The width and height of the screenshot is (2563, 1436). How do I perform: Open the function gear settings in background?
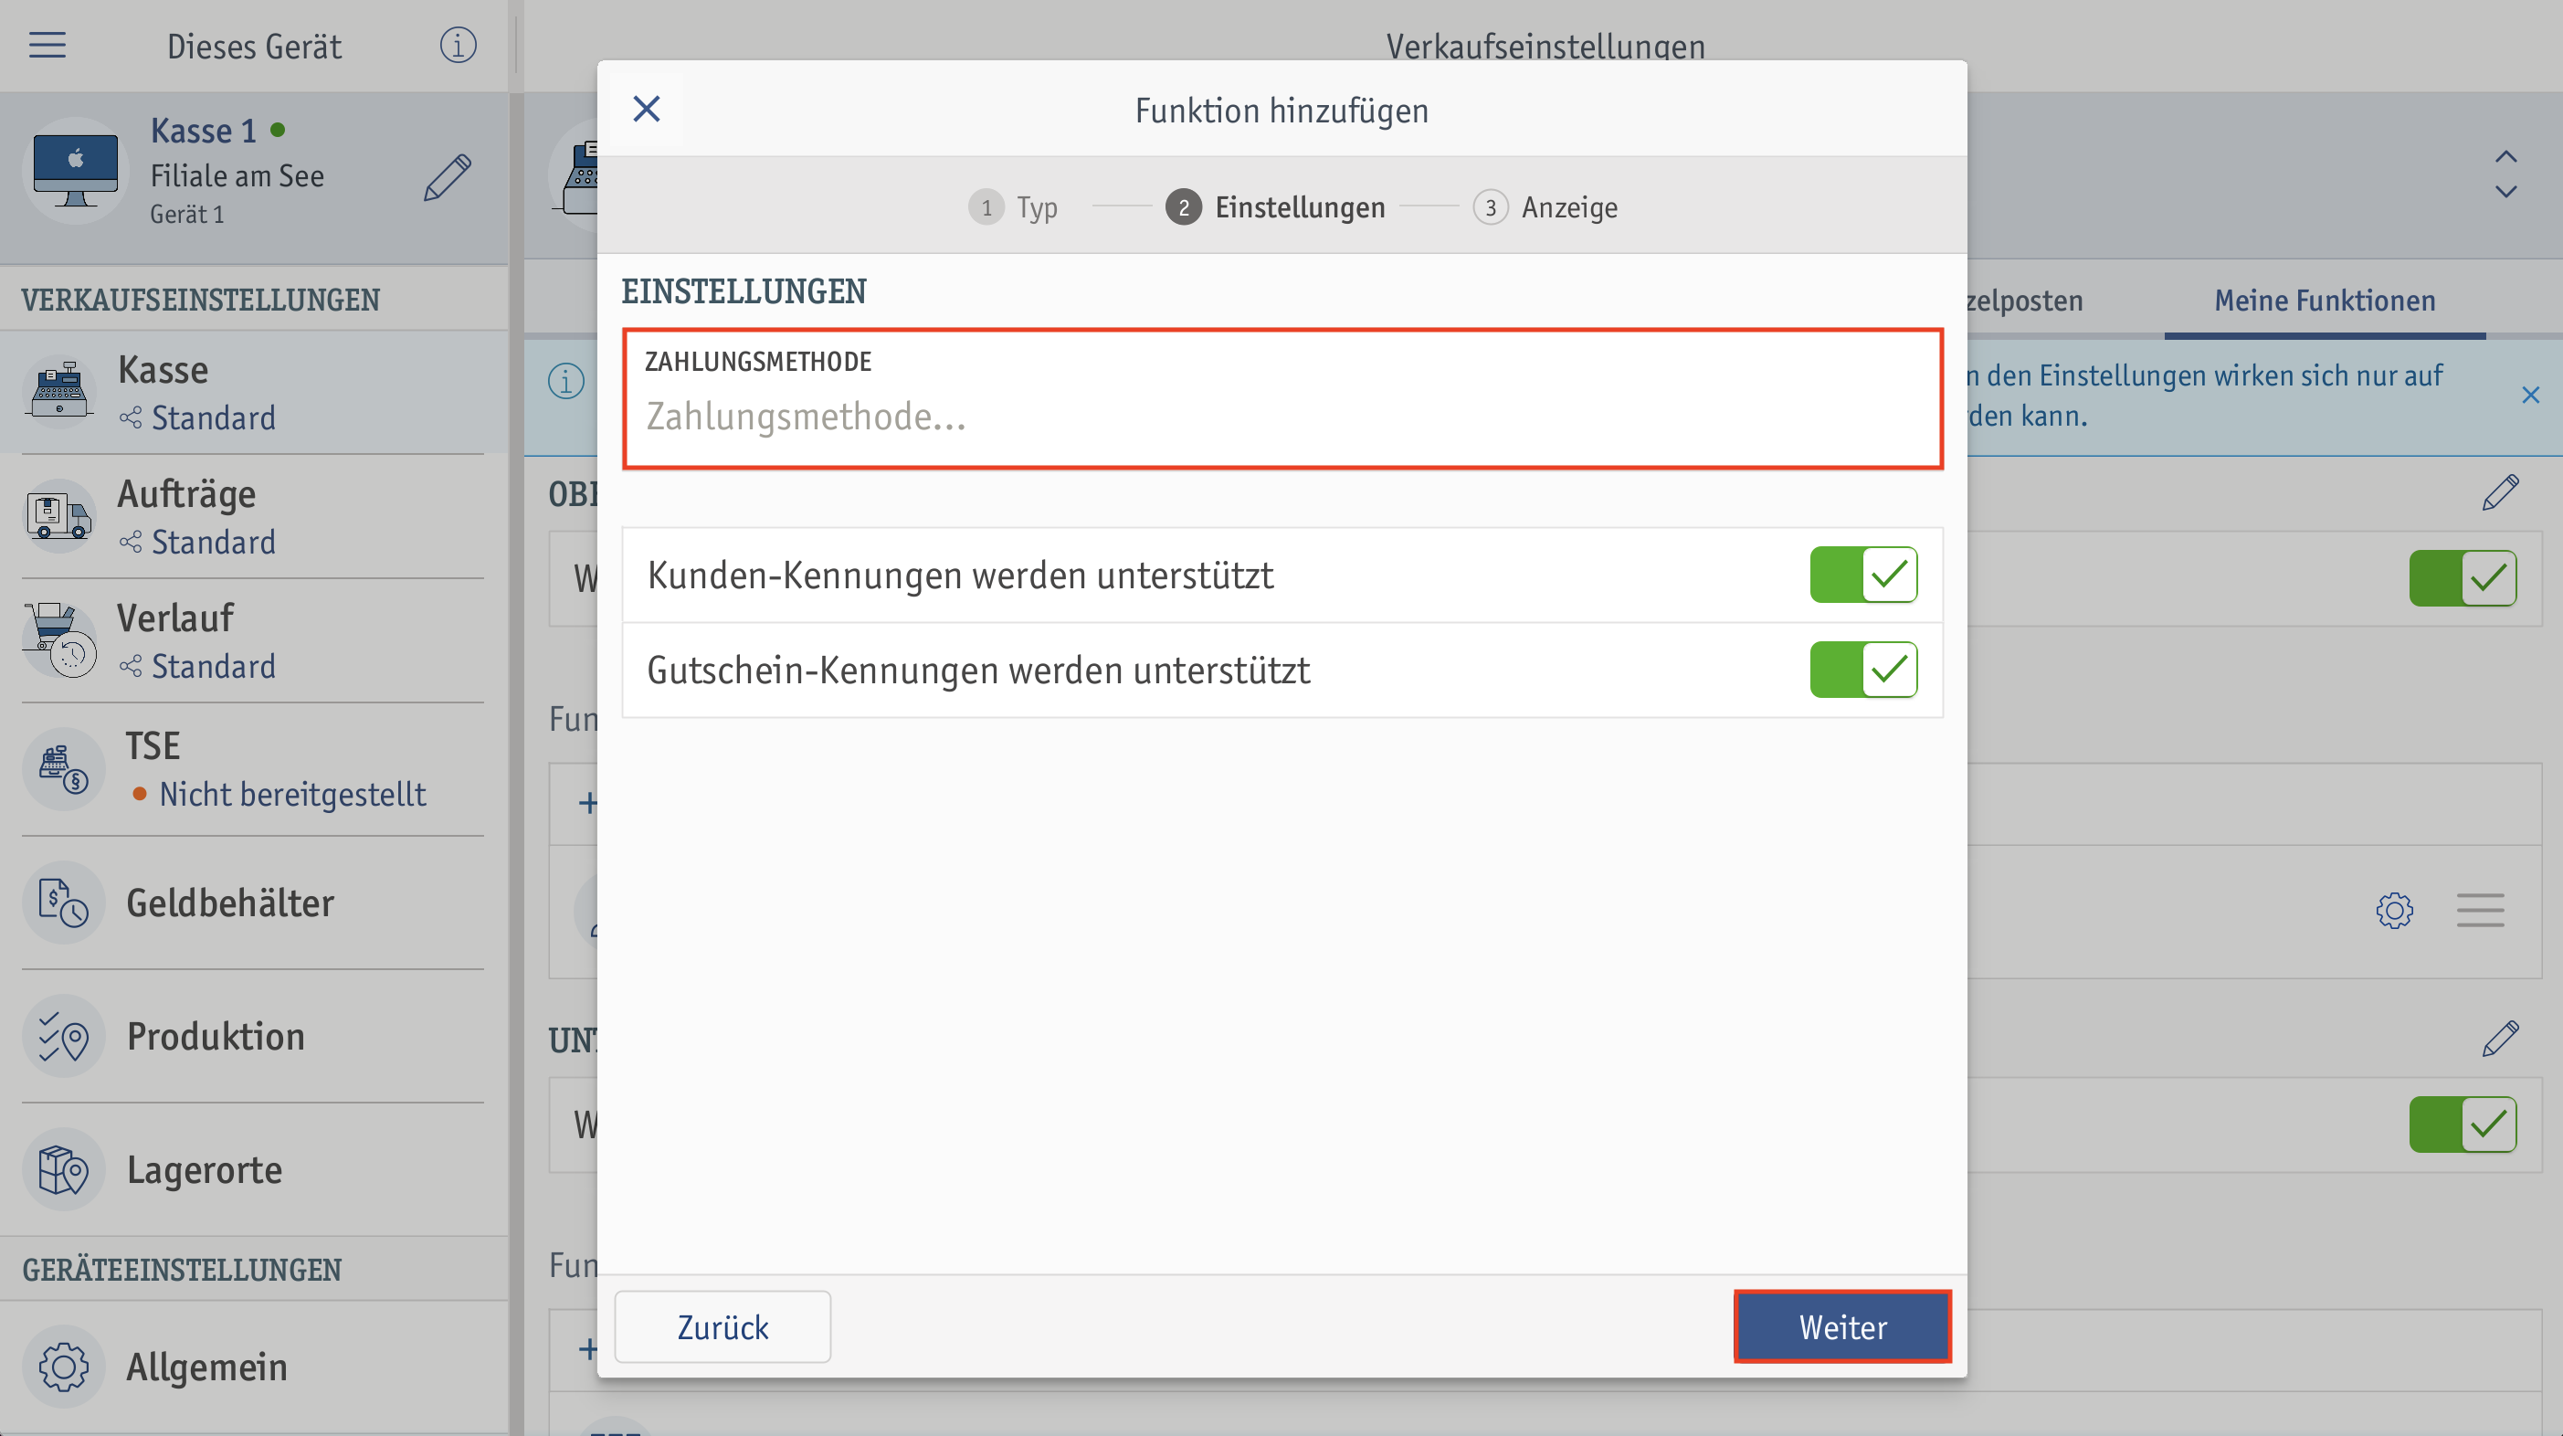pyautogui.click(x=2395, y=910)
